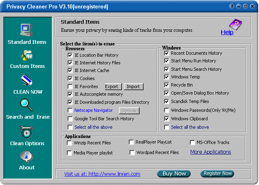Uncheck IE Internet Cache checkbox
The width and height of the screenshot is (259, 185).
(70, 70)
